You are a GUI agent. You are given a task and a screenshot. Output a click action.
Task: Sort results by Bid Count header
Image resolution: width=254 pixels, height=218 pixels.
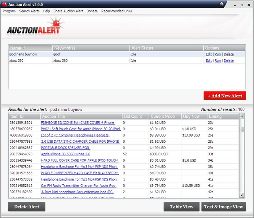click(136, 116)
